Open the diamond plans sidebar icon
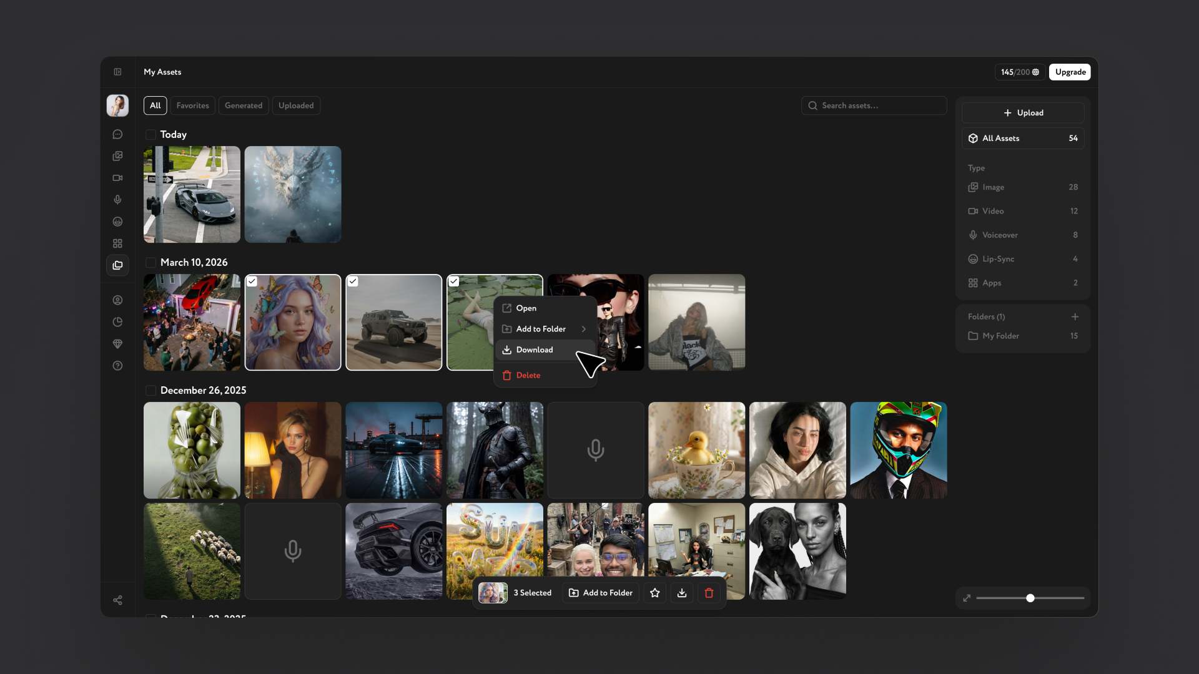1199x674 pixels. click(x=117, y=344)
